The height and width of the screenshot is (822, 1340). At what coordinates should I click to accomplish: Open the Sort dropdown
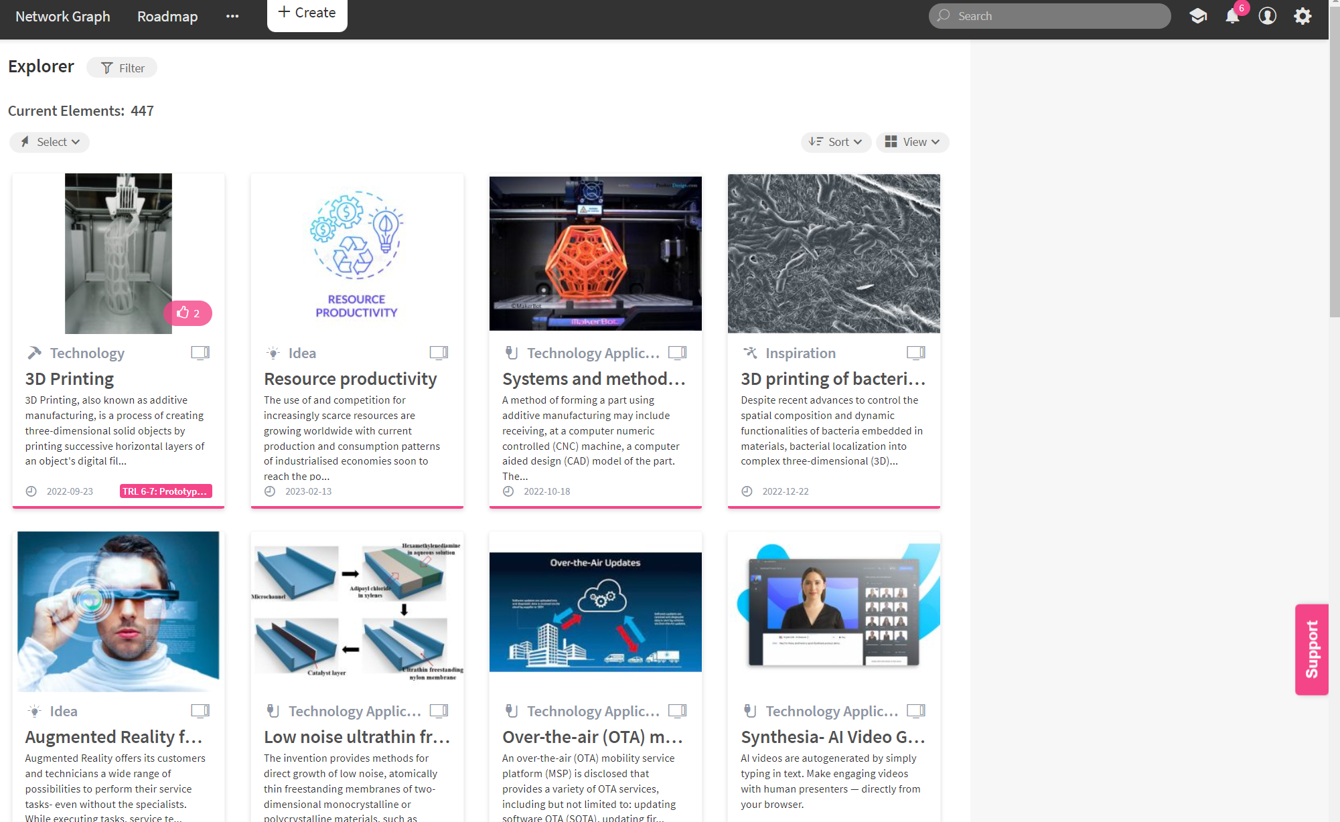point(836,142)
